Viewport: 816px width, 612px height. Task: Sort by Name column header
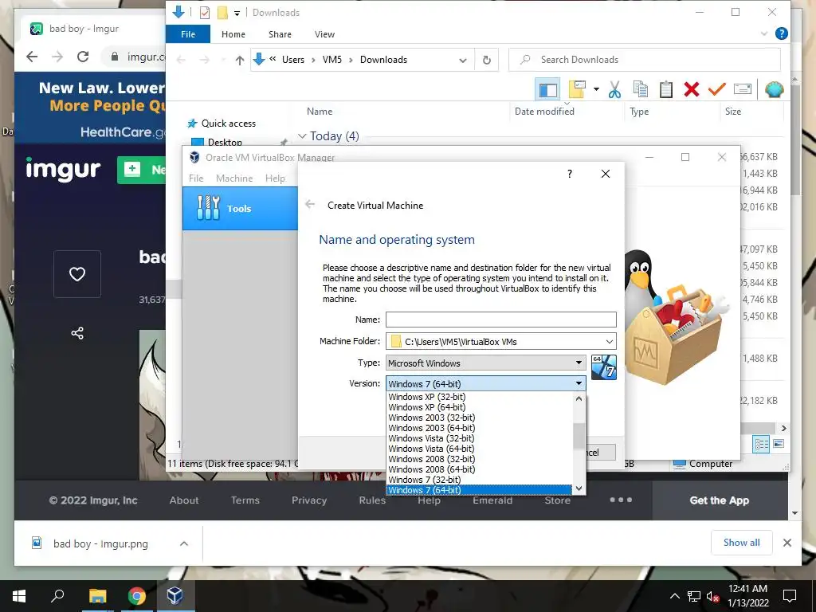click(320, 111)
